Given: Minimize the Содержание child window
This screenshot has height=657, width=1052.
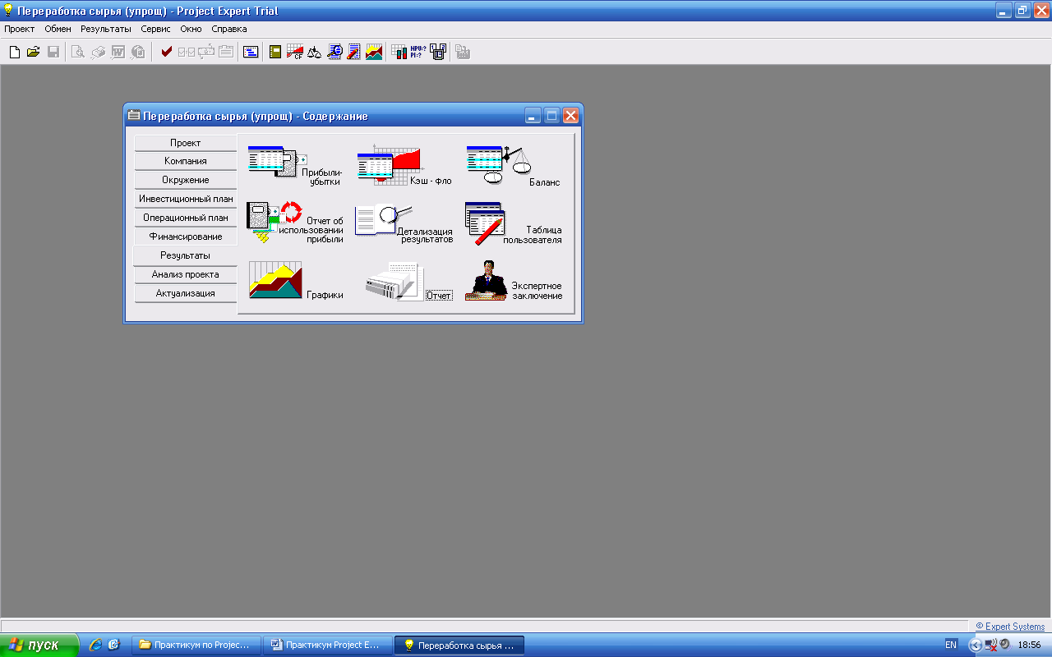Looking at the screenshot, I should click(x=533, y=116).
